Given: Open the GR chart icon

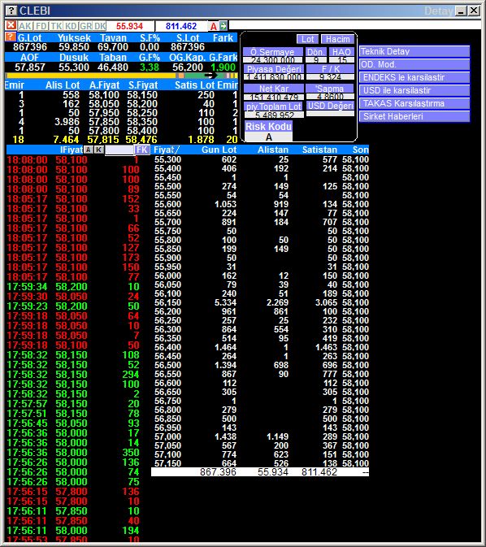Looking at the screenshot, I should tap(85, 26).
